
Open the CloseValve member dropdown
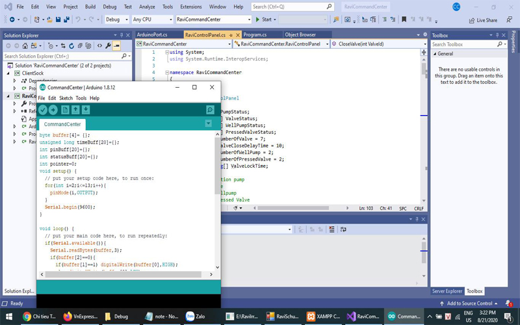coord(379,44)
